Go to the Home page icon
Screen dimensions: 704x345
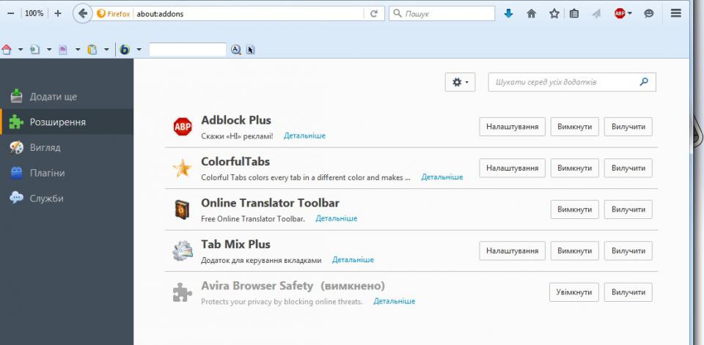(532, 13)
